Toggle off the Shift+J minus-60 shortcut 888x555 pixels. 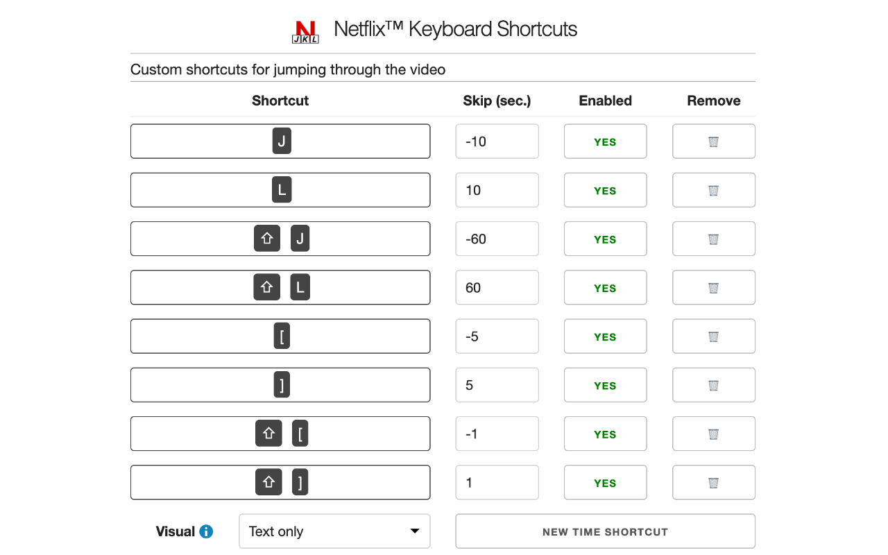point(605,239)
